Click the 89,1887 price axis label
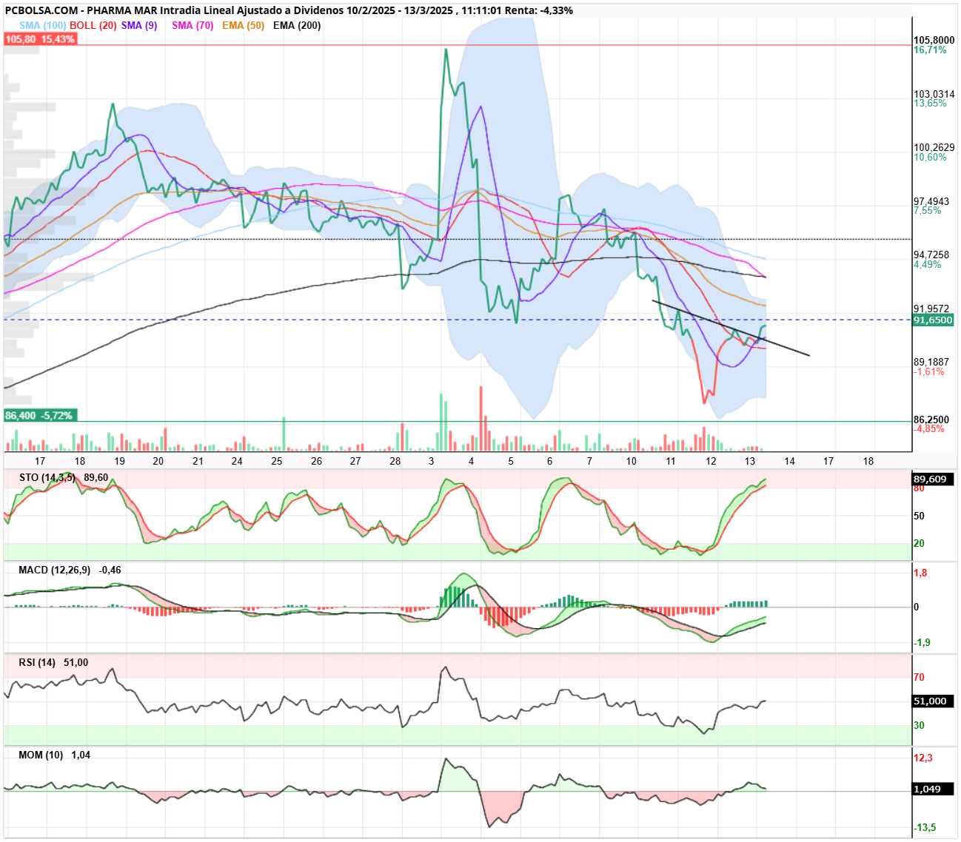961x842 pixels. pyautogui.click(x=931, y=363)
